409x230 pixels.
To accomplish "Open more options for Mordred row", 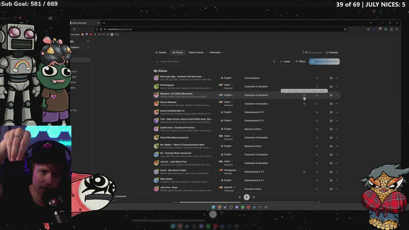I will click(336, 95).
